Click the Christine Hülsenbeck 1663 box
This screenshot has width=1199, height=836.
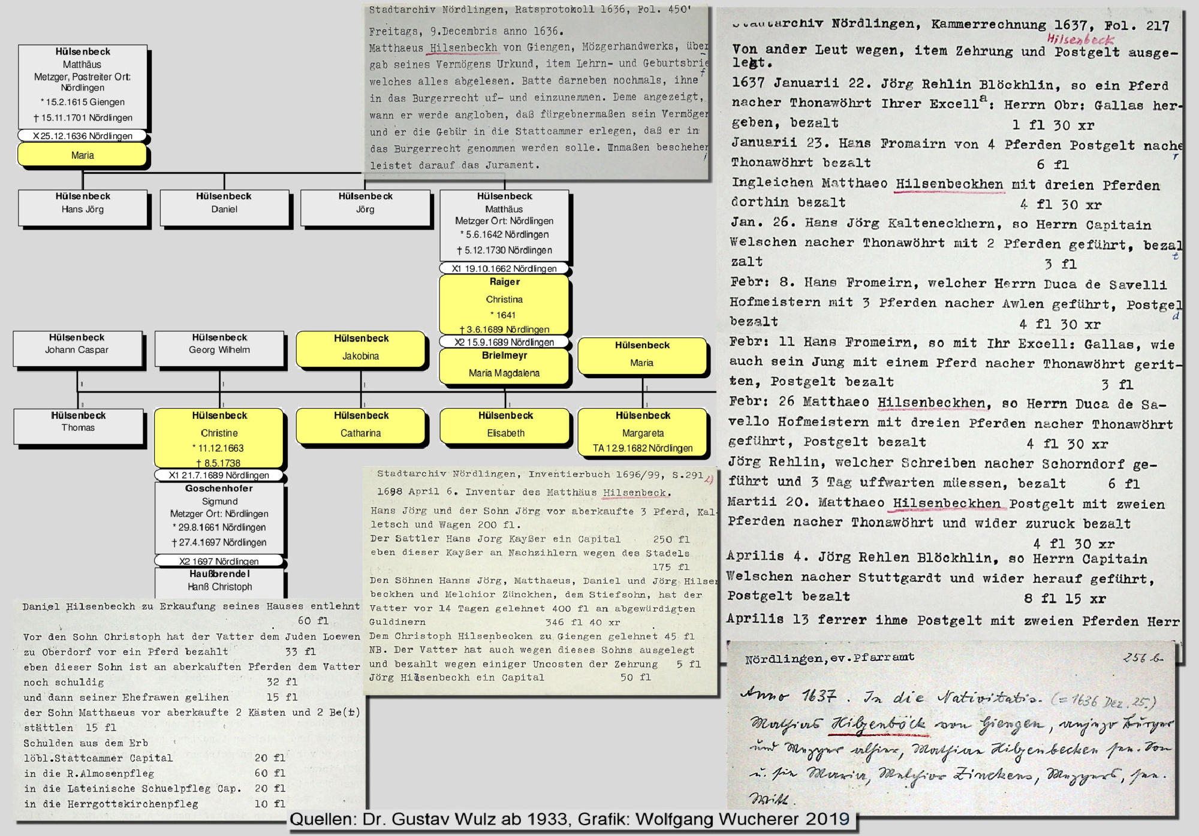(x=219, y=438)
